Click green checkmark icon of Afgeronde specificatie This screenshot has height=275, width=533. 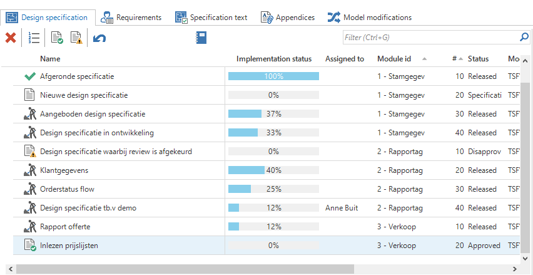pos(29,76)
